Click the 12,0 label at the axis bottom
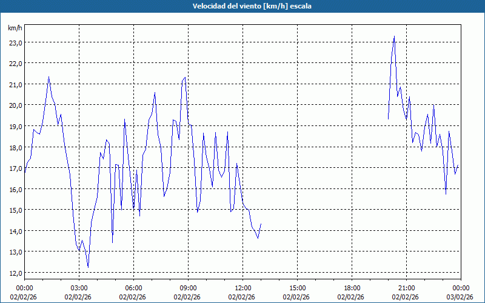Screen dimensions: 485x303 (x=15, y=273)
